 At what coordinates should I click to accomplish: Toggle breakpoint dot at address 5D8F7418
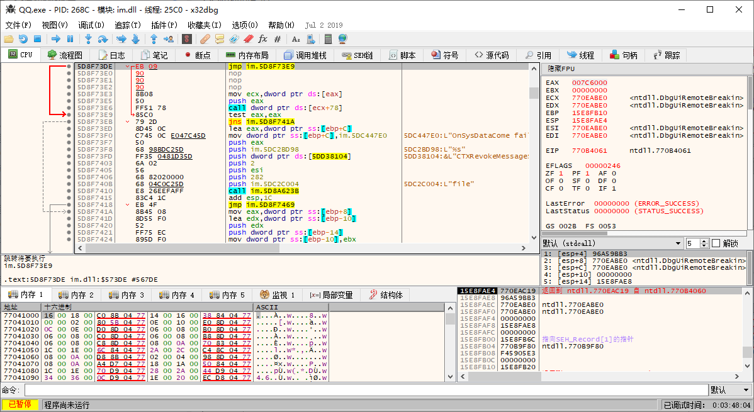click(69, 205)
